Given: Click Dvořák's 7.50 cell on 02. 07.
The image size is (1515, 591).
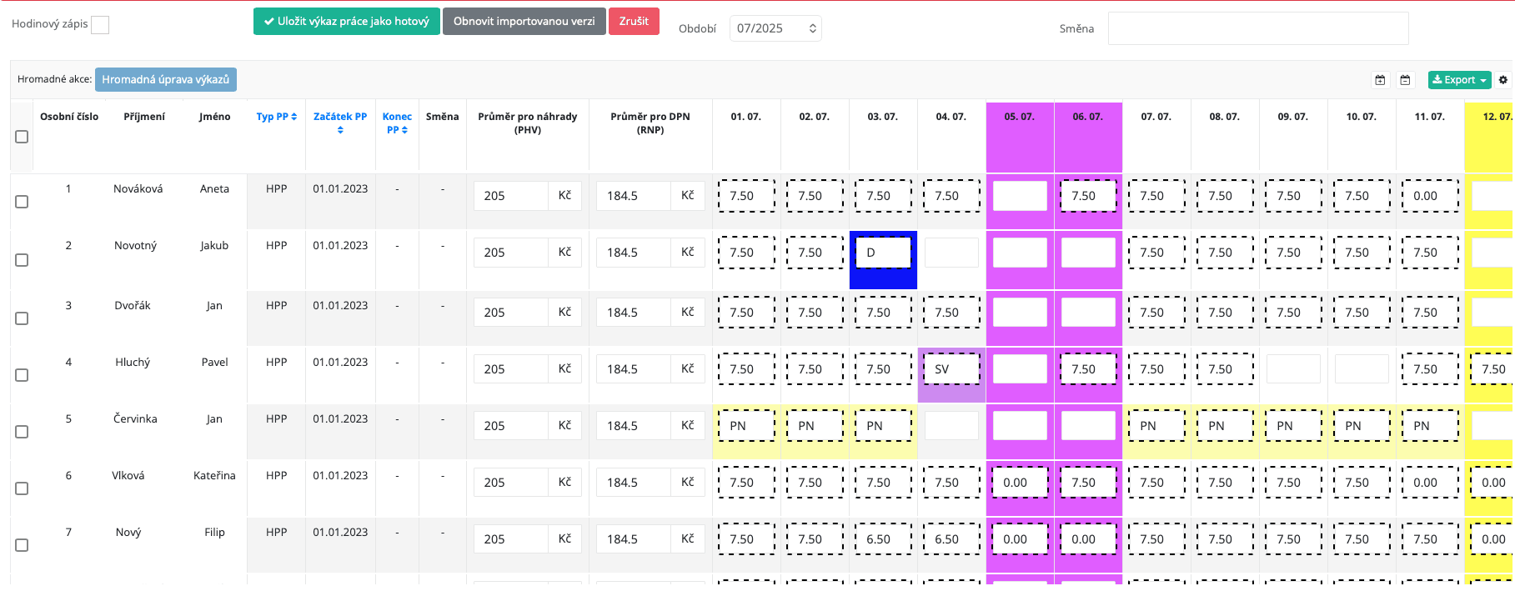Looking at the screenshot, I should (815, 313).
